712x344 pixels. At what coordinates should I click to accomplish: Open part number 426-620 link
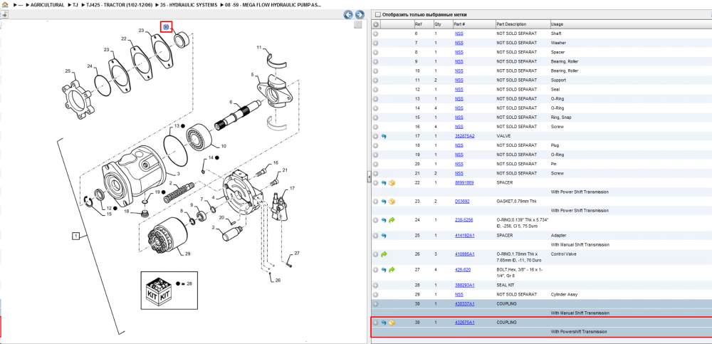(463, 269)
